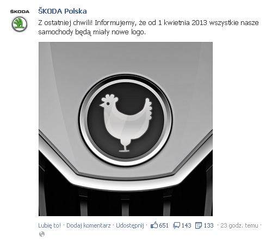Open the chicken logo post image
Screen dimensions: 278x239
pos(126,129)
